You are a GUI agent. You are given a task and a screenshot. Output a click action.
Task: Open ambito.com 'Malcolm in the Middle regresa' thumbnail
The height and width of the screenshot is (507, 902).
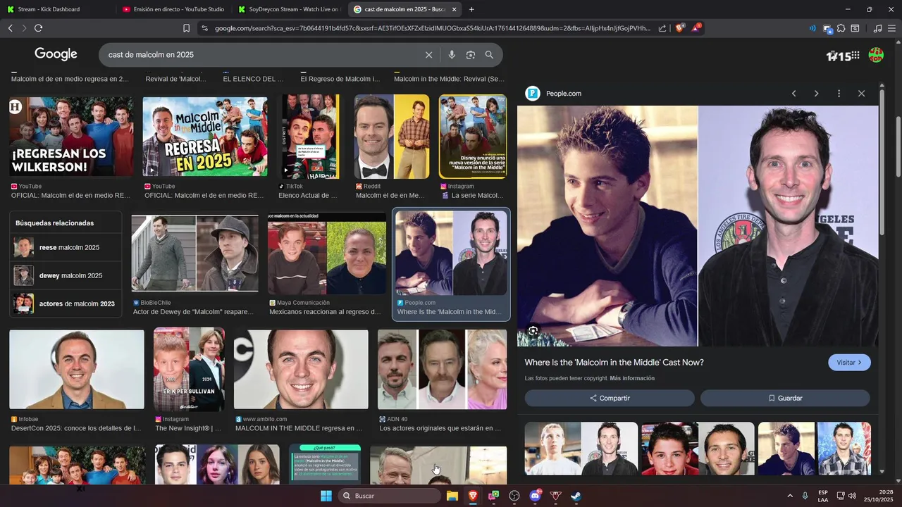tap(301, 370)
